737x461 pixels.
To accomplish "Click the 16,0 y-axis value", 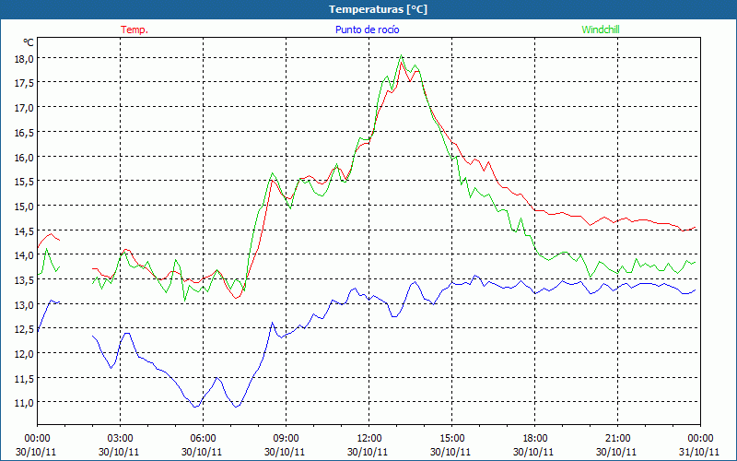I will [24, 157].
